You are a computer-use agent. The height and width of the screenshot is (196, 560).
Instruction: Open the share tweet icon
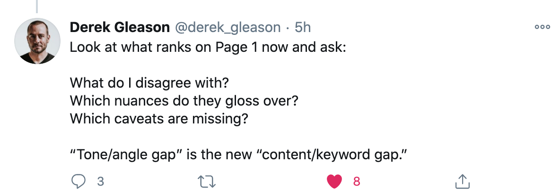coord(462,181)
